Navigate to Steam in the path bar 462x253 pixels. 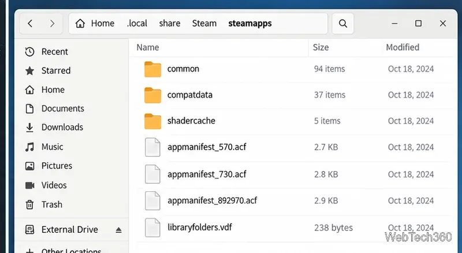(x=204, y=23)
